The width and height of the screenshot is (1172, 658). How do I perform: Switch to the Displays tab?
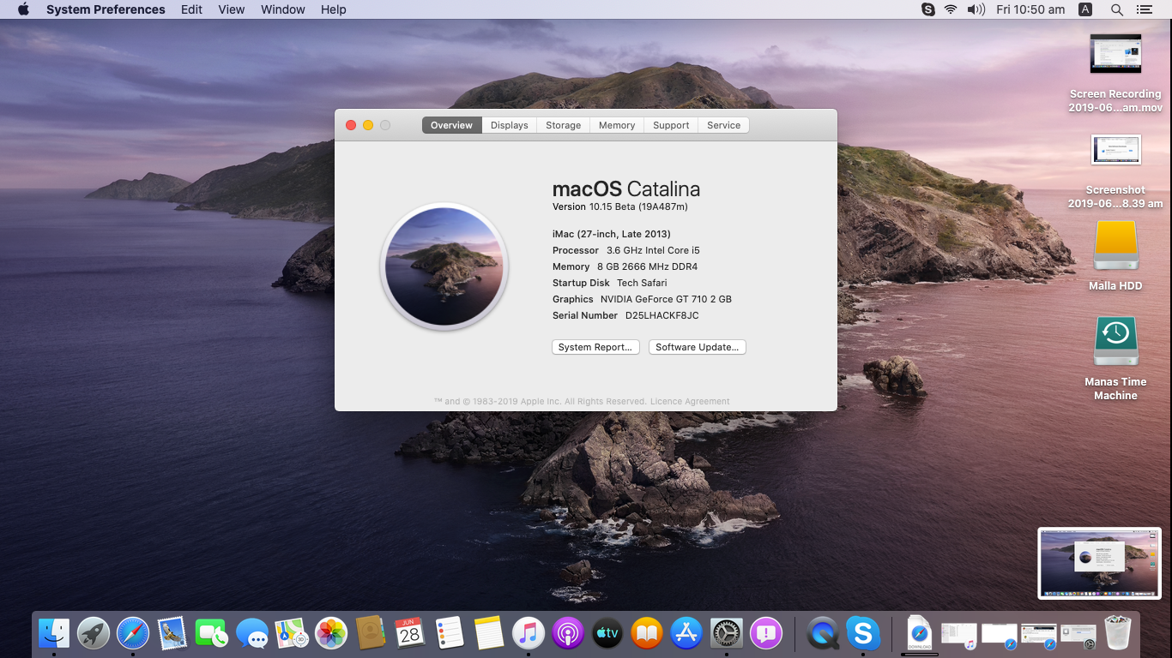[510, 125]
